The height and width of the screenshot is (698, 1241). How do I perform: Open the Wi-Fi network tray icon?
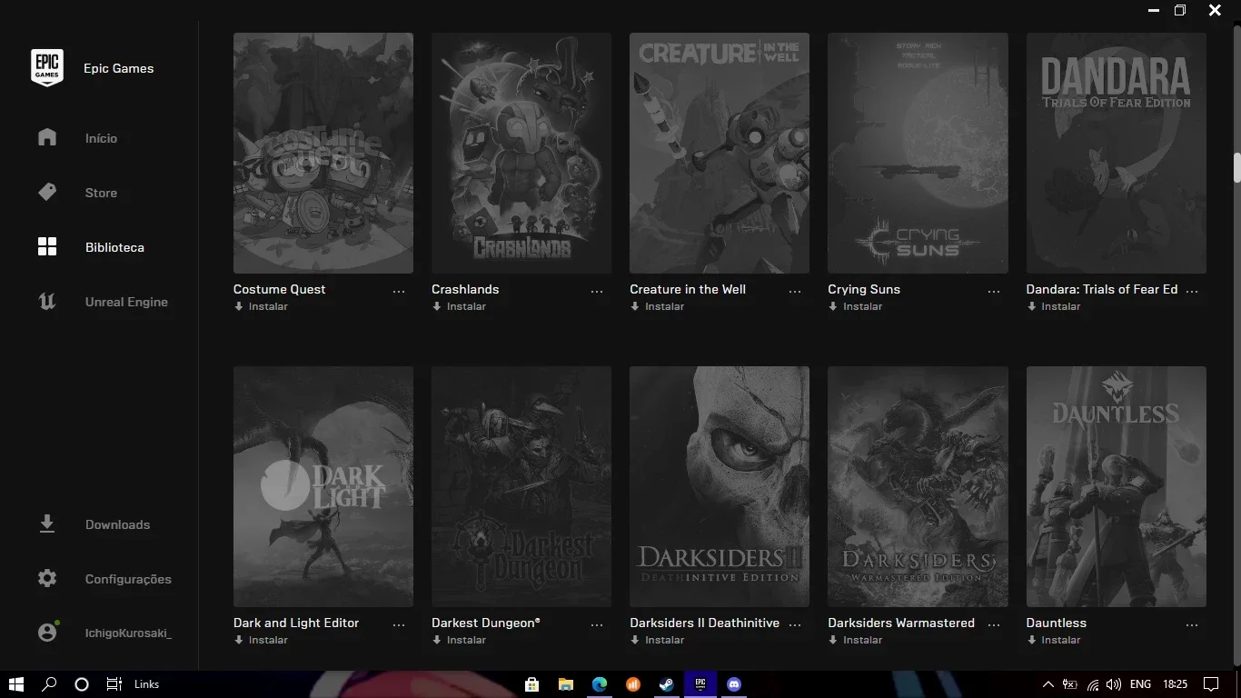pos(1093,684)
